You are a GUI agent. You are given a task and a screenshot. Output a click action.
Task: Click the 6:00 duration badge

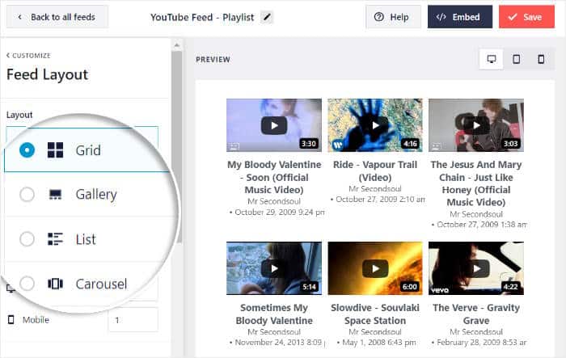410,287
